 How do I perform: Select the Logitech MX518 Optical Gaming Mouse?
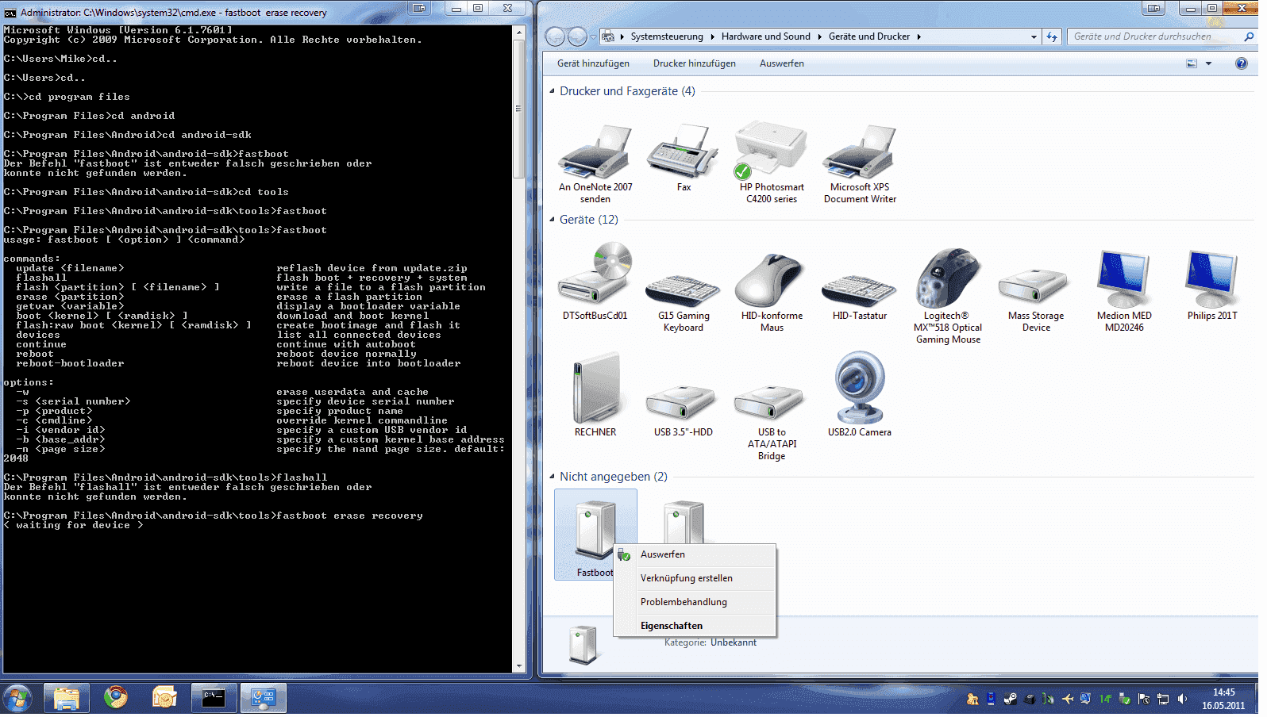pos(948,296)
